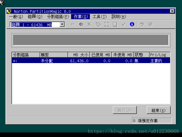Click the 未分配 type cell
182x137 pixels.
point(47,61)
